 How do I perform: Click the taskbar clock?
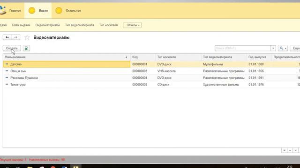click(x=290, y=167)
